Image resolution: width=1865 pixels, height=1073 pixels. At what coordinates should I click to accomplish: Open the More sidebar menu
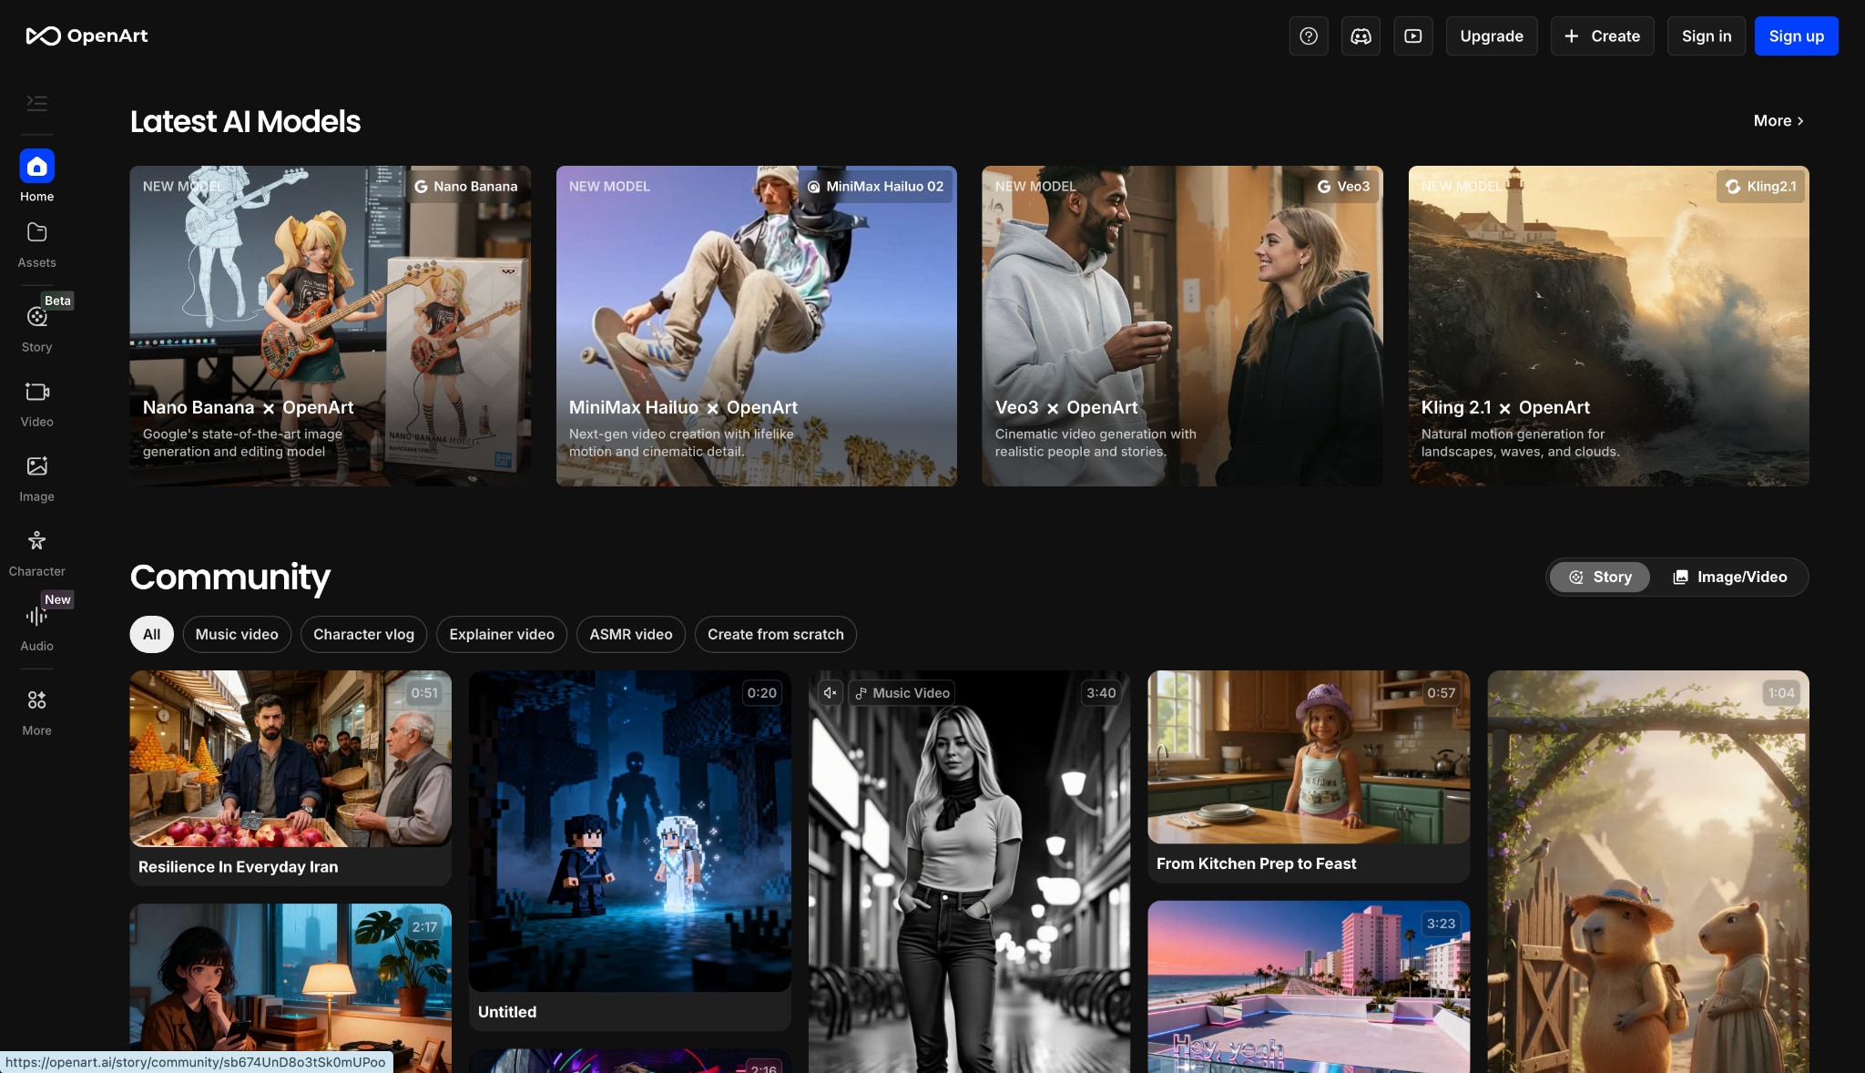[36, 710]
